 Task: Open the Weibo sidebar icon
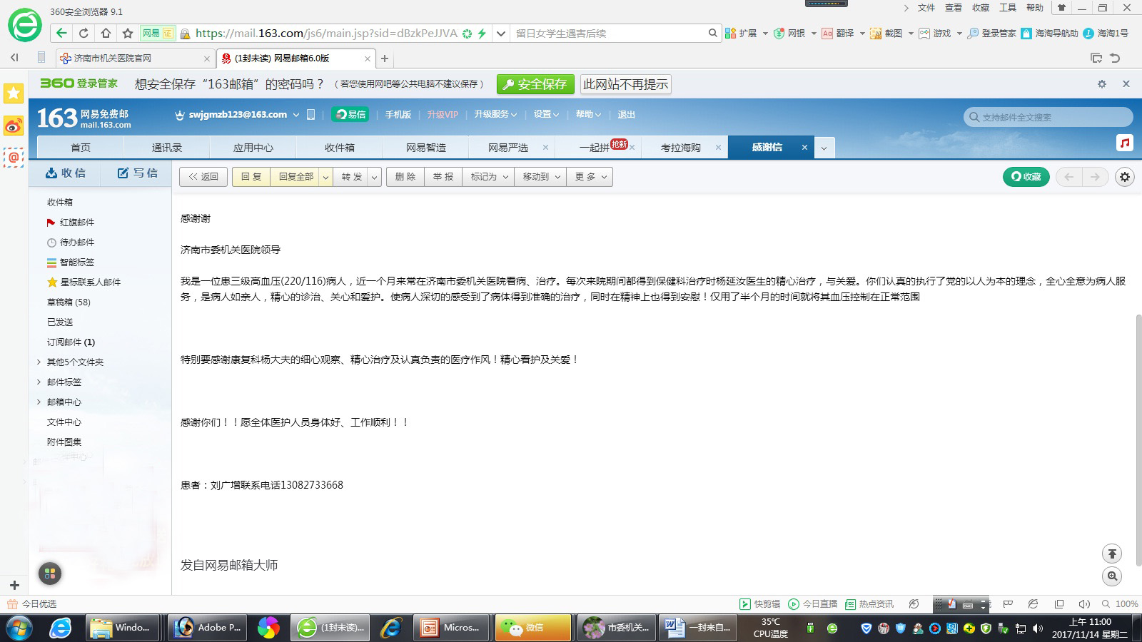[14, 126]
